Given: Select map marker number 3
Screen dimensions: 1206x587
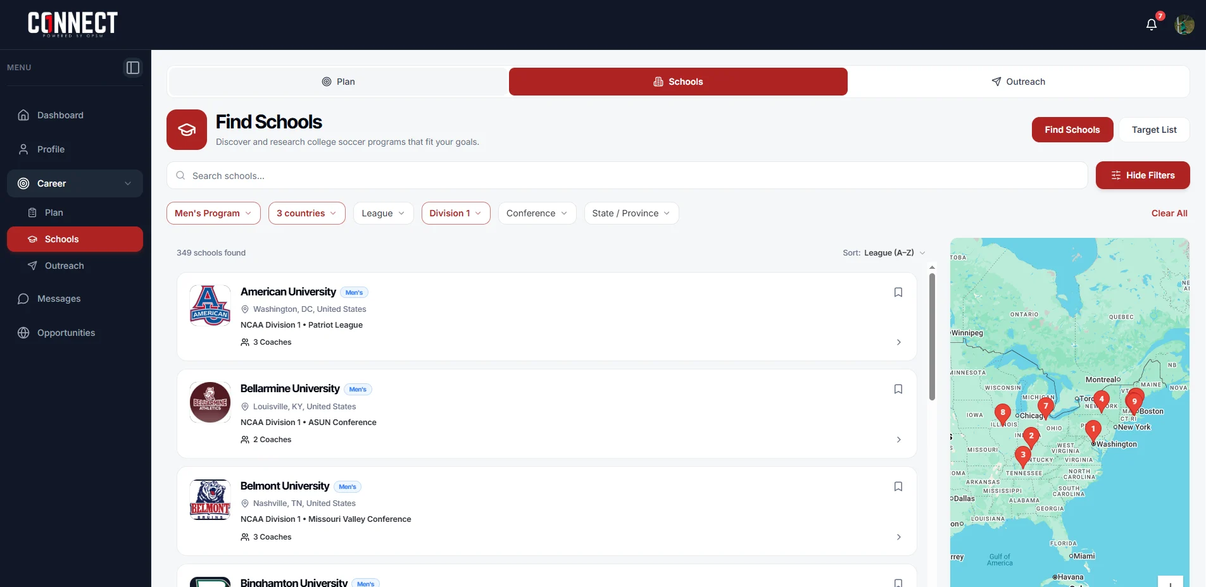Looking at the screenshot, I should pyautogui.click(x=1023, y=456).
